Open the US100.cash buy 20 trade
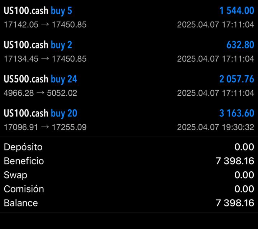The image size is (258, 229). [x=40, y=113]
